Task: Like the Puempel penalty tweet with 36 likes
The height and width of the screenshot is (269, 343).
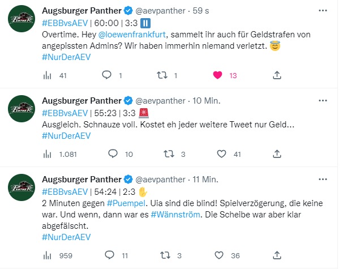Action: pyautogui.click(x=219, y=255)
